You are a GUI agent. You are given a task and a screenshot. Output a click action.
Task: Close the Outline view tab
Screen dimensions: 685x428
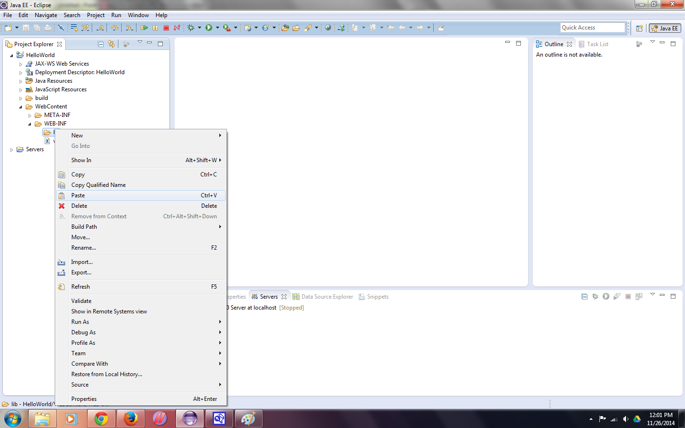(569, 44)
